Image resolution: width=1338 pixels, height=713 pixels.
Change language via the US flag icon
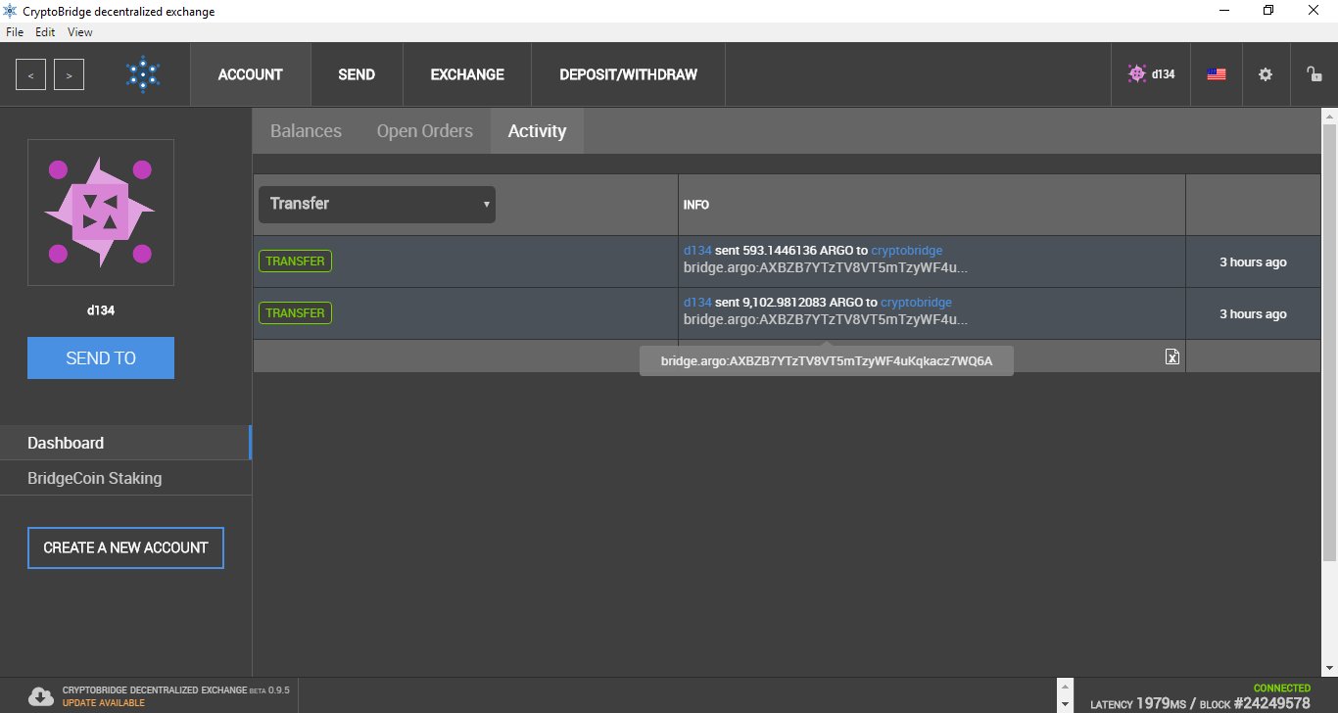pos(1217,74)
